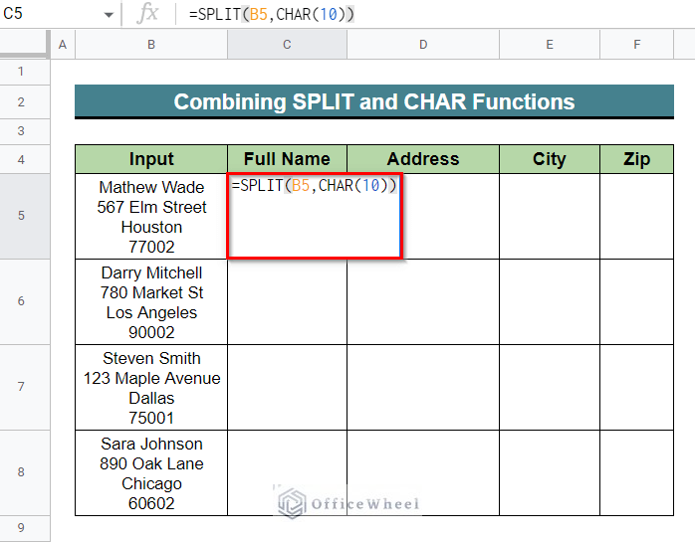Select empty Zip cell in Sara Johnson row
Viewport: 695px width, 542px height.
(637, 472)
